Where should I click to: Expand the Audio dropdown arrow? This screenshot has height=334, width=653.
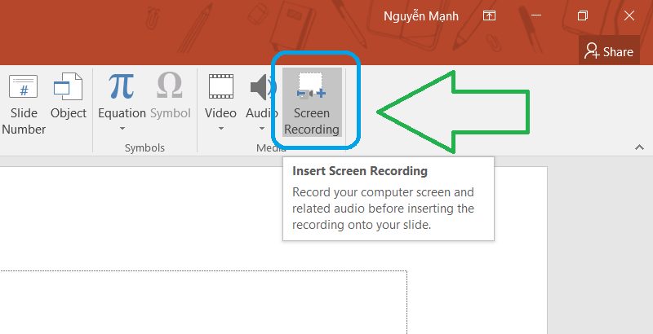click(261, 129)
